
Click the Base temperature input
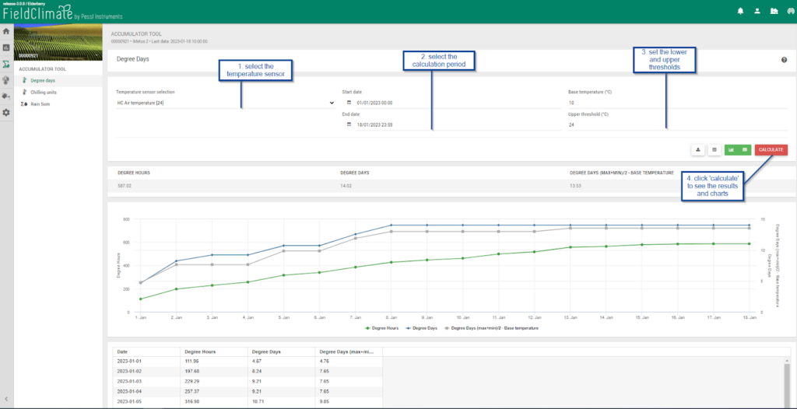pyautogui.click(x=678, y=103)
